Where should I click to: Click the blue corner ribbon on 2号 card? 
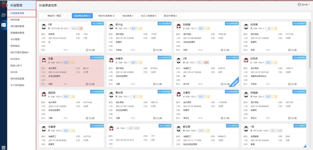pyautogui.click(x=235, y=83)
